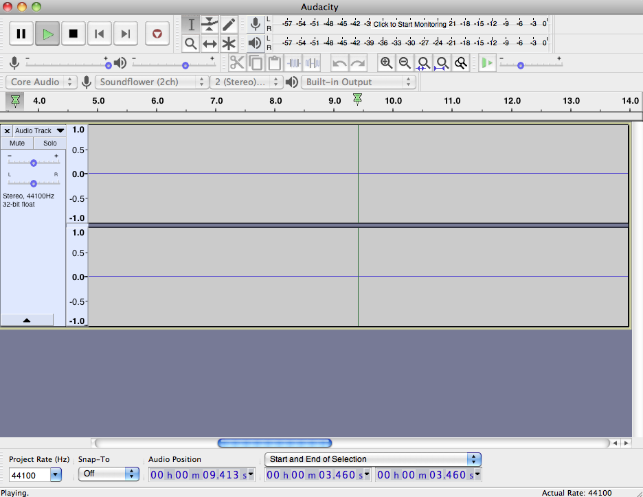Switch to the Zoom tool
643x497 pixels.
[191, 43]
